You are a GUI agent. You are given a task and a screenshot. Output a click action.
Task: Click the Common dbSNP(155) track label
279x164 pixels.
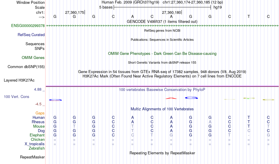(26, 67)
